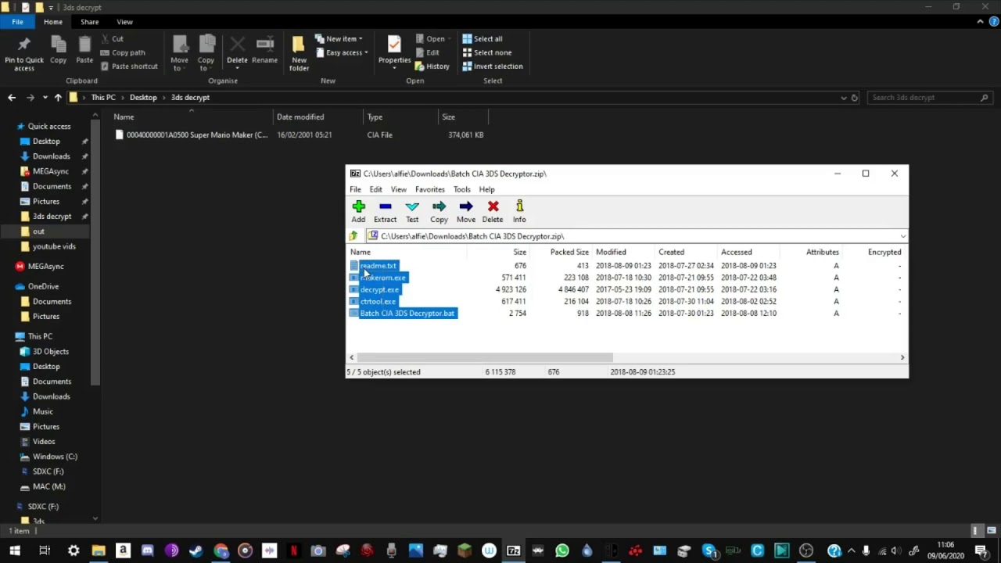
Task: Open the 7-Zip Help menu
Action: click(x=486, y=189)
